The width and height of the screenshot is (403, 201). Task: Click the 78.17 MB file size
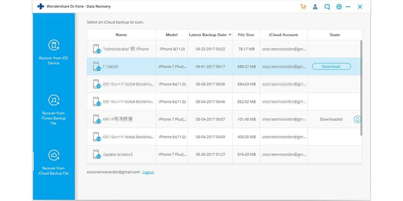point(246,49)
